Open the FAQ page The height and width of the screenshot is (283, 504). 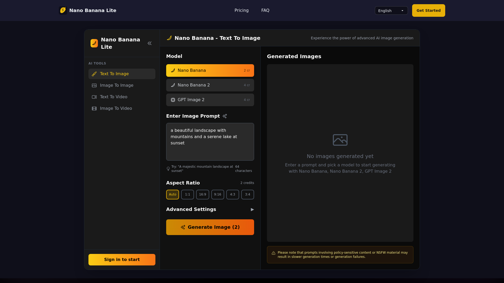coord(265,10)
